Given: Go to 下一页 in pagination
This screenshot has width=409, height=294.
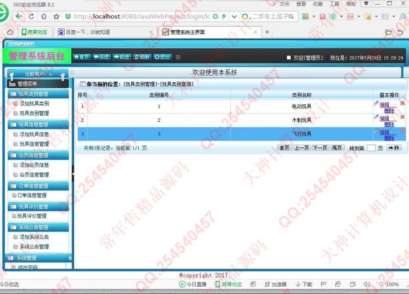Looking at the screenshot, I should [320, 148].
